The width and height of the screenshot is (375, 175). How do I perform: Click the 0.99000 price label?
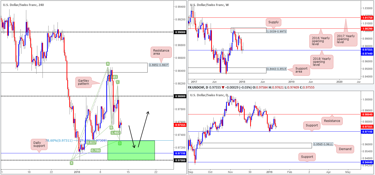(180, 32)
